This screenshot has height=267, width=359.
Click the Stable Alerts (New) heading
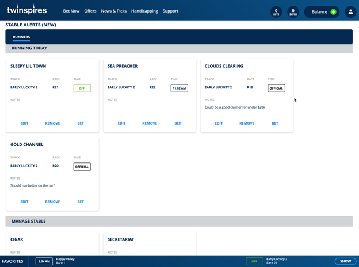point(30,25)
